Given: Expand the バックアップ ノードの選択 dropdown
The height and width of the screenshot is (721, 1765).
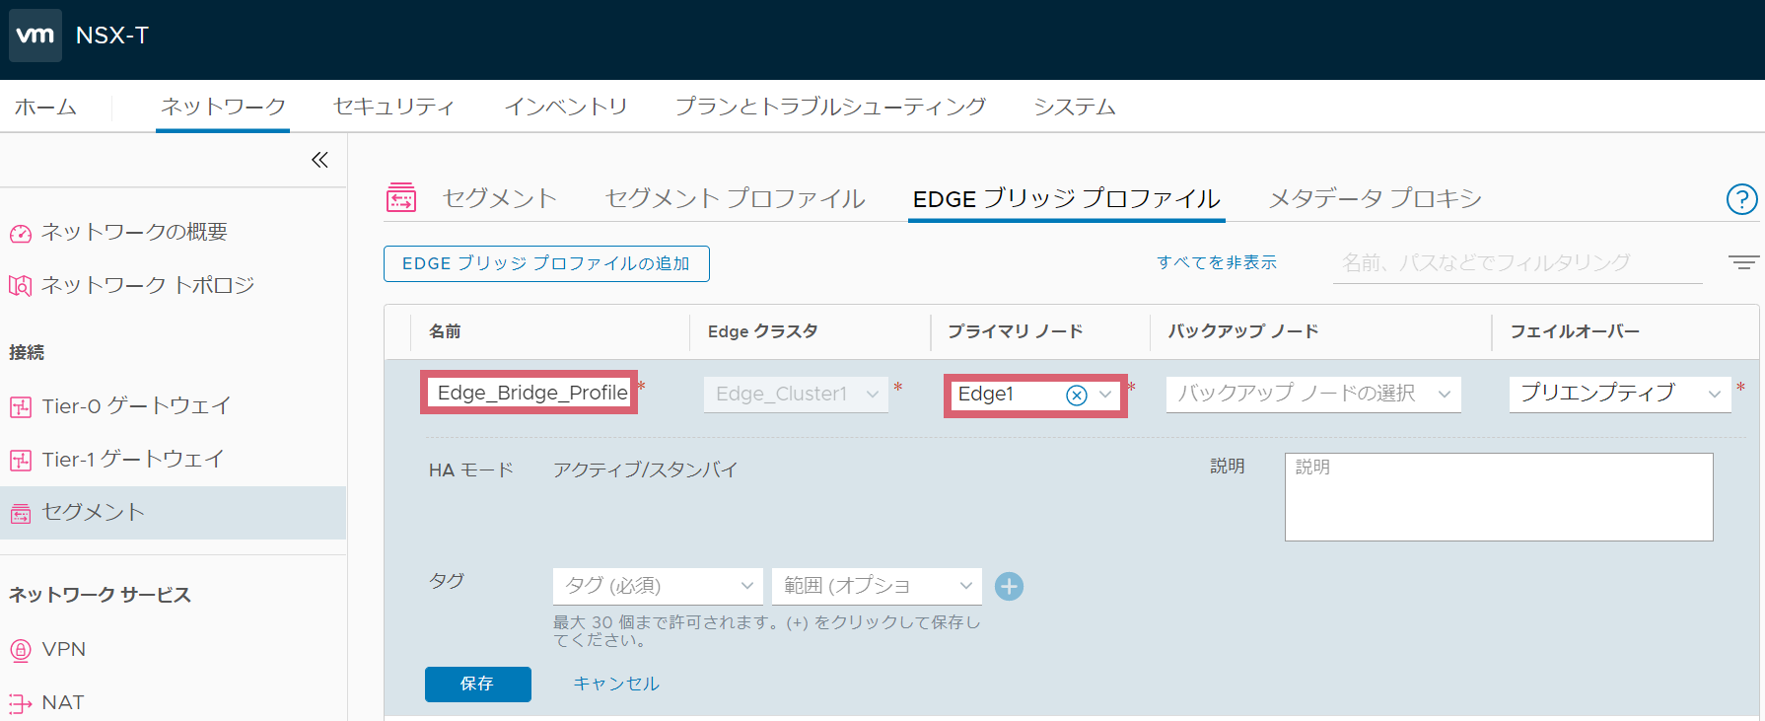Looking at the screenshot, I should (1312, 394).
